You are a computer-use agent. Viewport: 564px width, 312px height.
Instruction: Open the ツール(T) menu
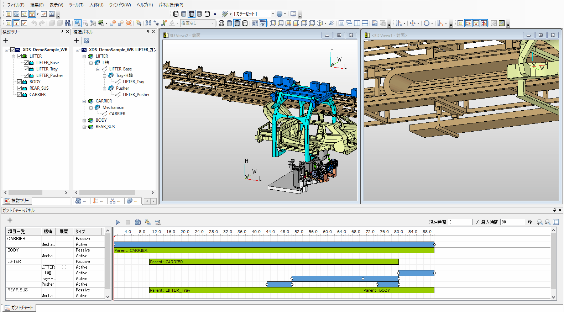(x=76, y=5)
